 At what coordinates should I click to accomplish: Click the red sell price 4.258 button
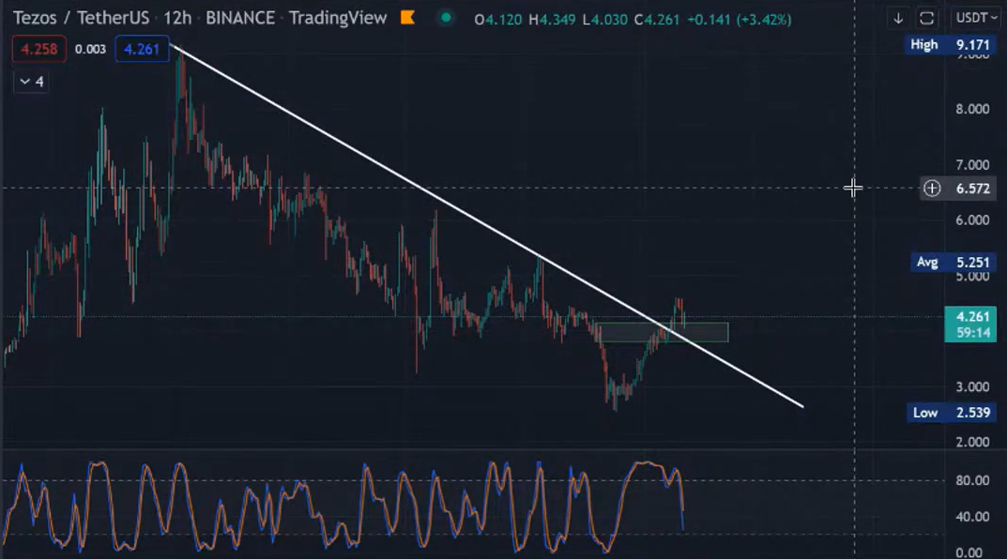coord(39,50)
